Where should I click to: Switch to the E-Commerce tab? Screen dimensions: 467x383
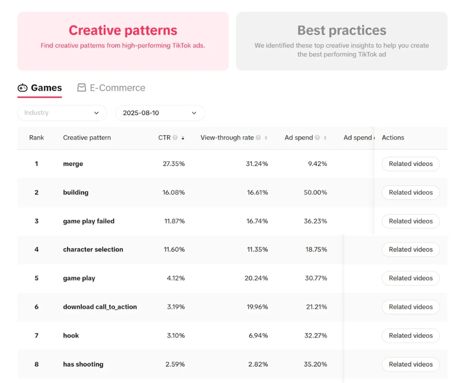click(117, 88)
